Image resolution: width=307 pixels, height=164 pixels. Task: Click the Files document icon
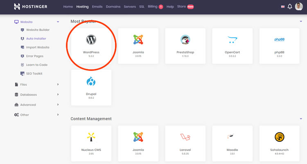(16, 84)
